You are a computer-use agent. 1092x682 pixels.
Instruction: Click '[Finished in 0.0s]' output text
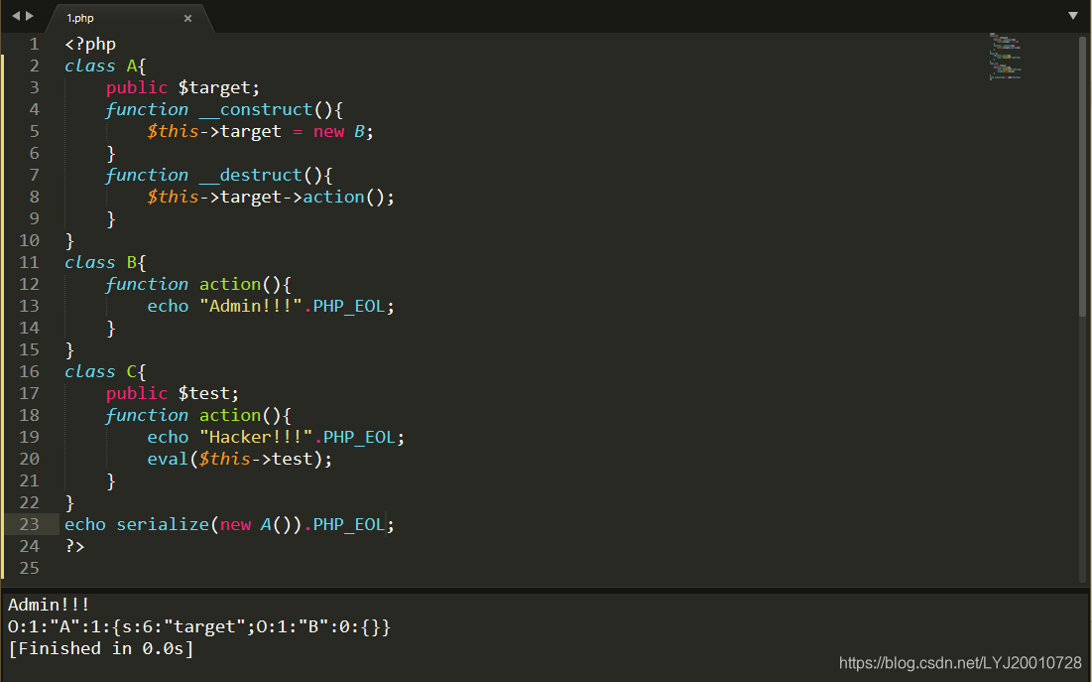click(101, 648)
